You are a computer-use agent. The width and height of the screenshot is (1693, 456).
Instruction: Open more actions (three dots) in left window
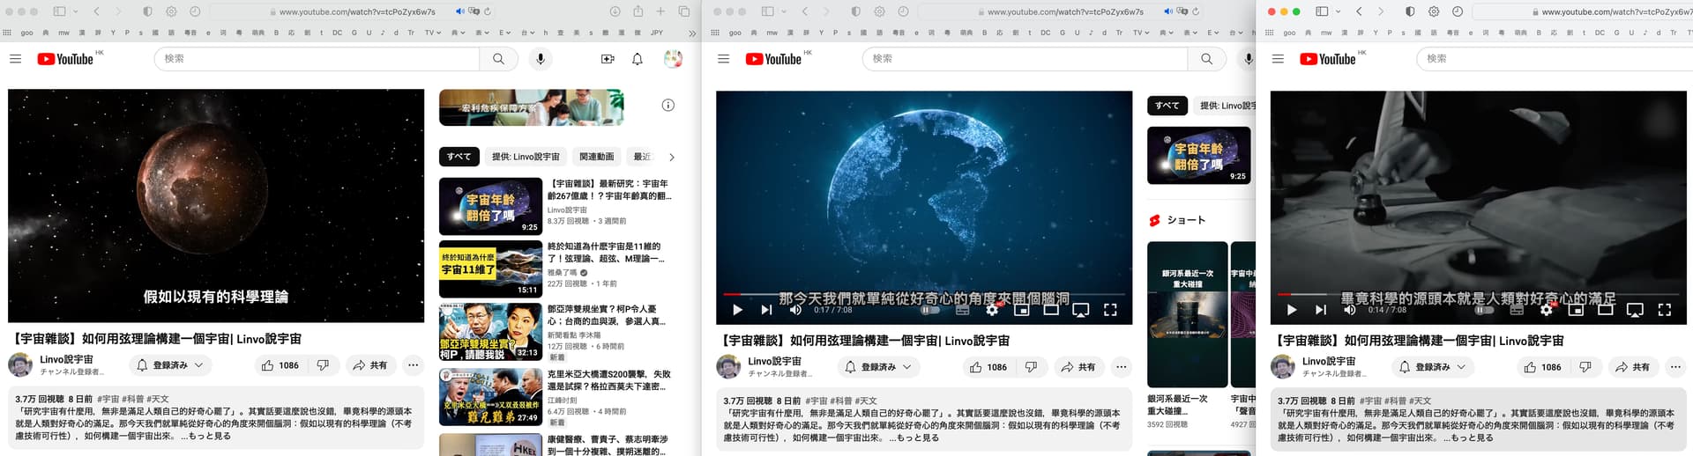(x=413, y=365)
